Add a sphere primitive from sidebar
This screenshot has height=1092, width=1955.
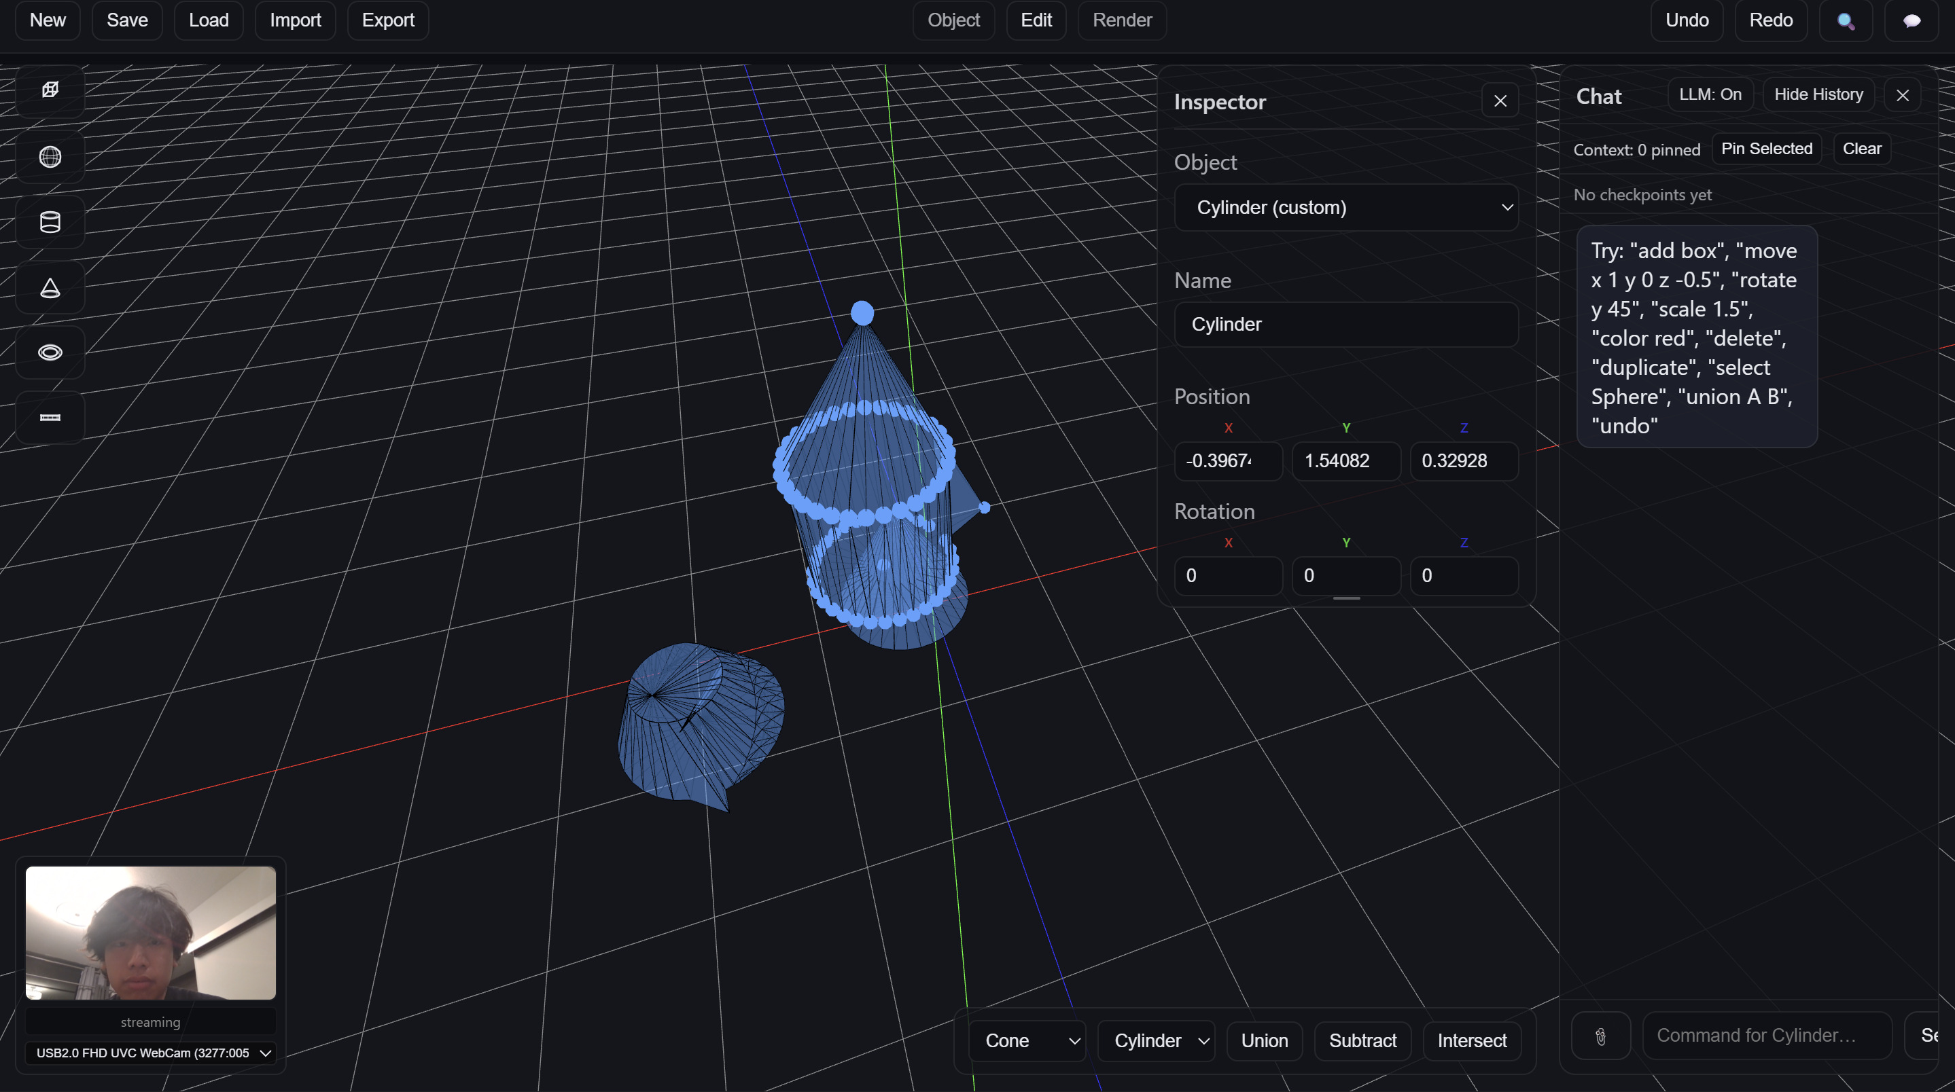click(x=50, y=157)
